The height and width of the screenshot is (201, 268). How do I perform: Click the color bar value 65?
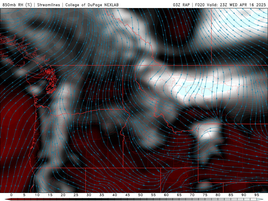click(x=179, y=195)
